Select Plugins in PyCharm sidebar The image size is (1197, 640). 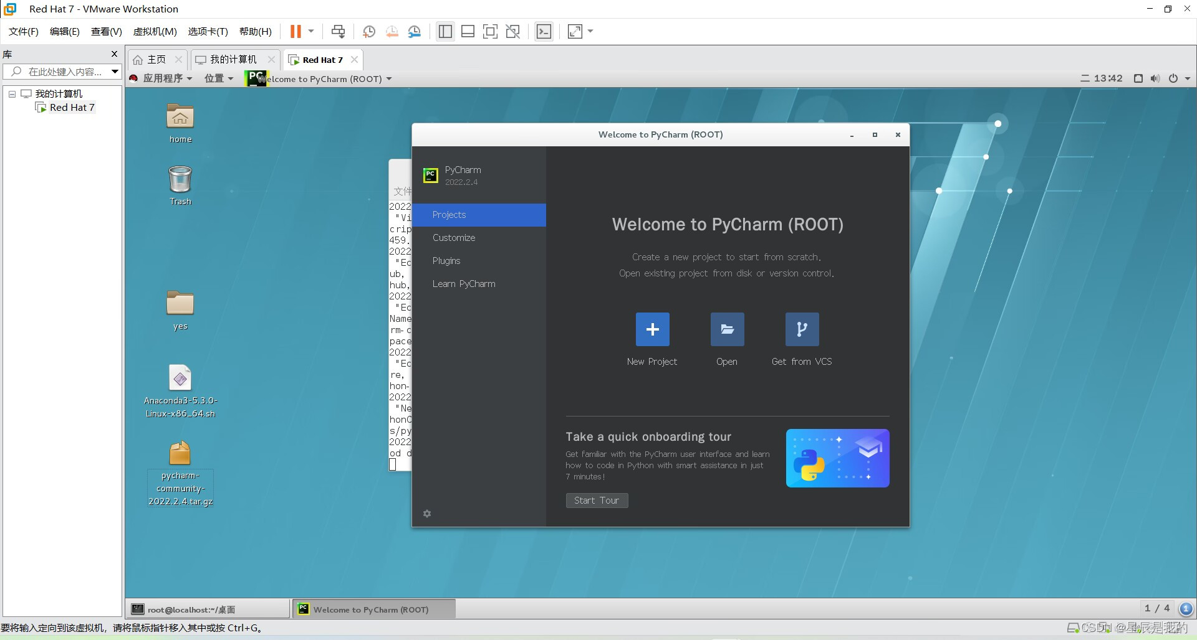click(479, 261)
